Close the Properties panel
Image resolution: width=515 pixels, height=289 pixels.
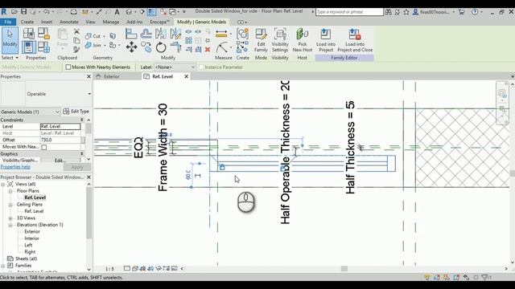(89, 76)
